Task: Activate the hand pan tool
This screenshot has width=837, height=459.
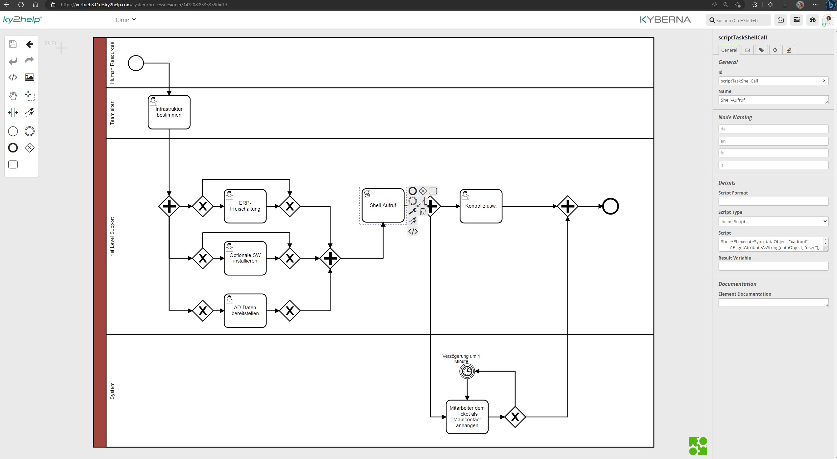Action: pos(13,96)
